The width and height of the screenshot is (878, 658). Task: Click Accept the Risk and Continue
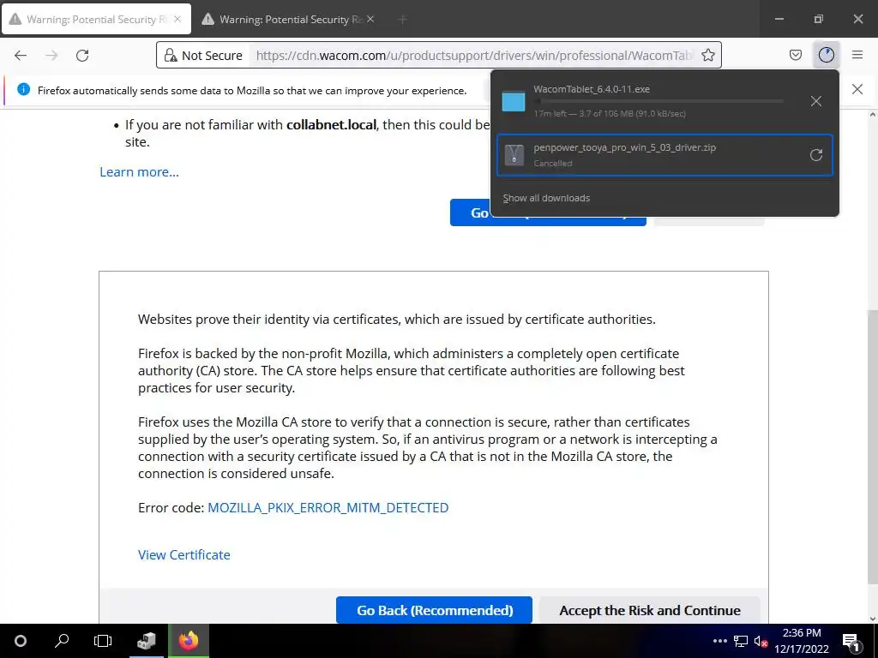[x=650, y=610]
